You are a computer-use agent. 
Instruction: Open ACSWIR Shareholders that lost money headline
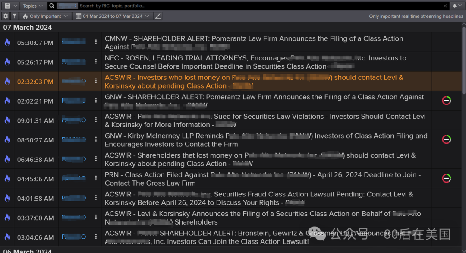[x=260, y=160]
